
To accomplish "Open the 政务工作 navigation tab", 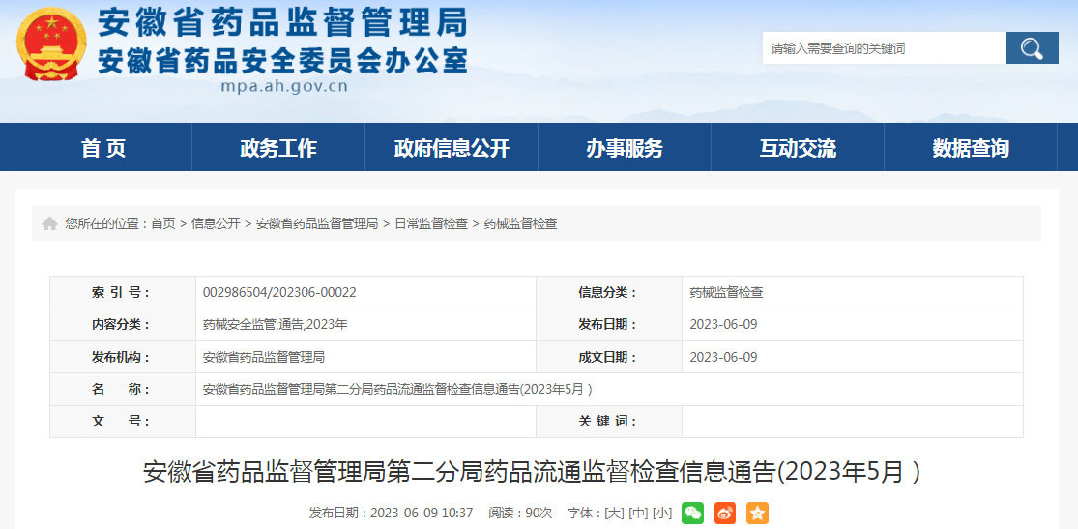I will 278,147.
